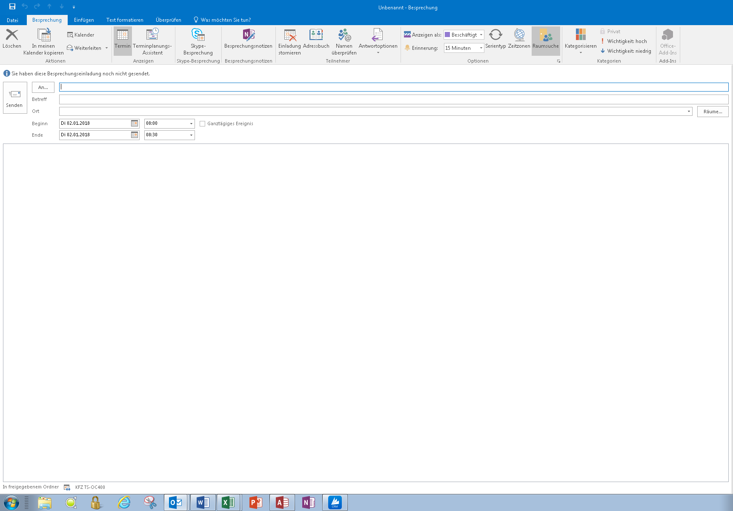Open the Office-Add-Ins button
Viewport: 733px width, 511px height.
tap(667, 41)
